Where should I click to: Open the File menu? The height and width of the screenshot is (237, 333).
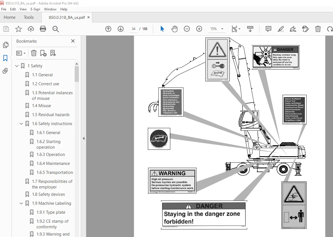(x=4, y=9)
